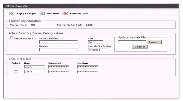
Task: Enable the Server Enabled checkbox
Action: (11, 38)
